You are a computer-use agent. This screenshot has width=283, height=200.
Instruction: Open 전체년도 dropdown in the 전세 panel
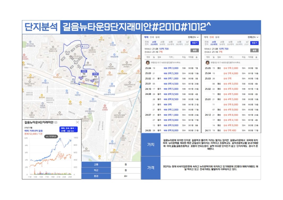click(253, 37)
